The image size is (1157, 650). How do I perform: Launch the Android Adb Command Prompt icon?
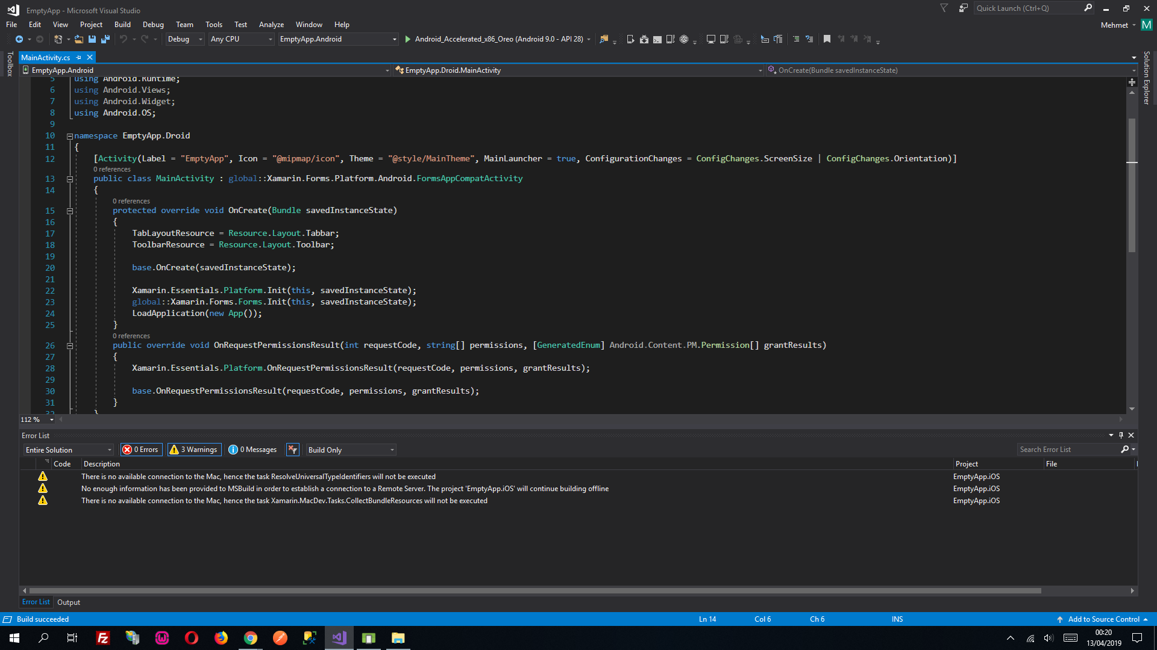click(x=656, y=39)
